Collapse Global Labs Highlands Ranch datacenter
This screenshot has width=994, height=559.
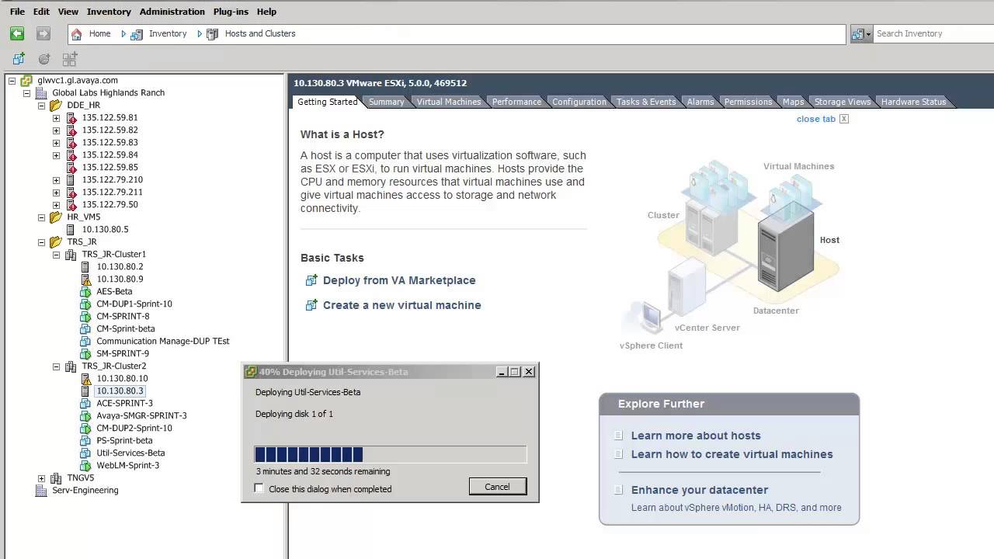click(26, 93)
